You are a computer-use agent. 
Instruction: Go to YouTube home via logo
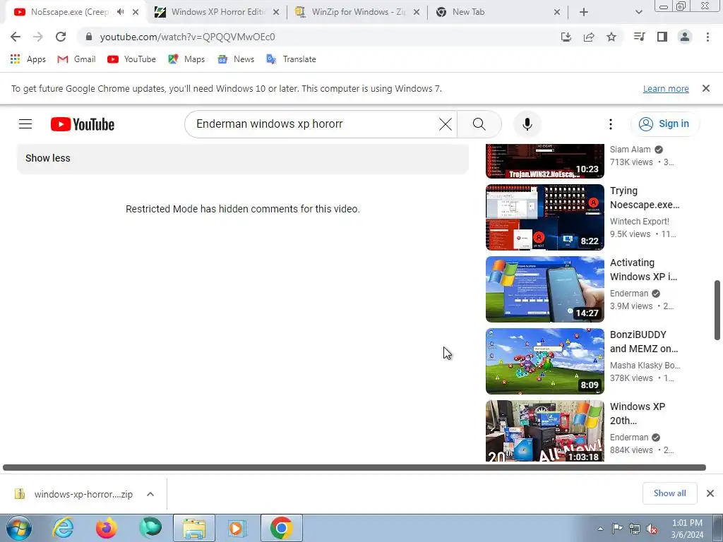pyautogui.click(x=83, y=124)
